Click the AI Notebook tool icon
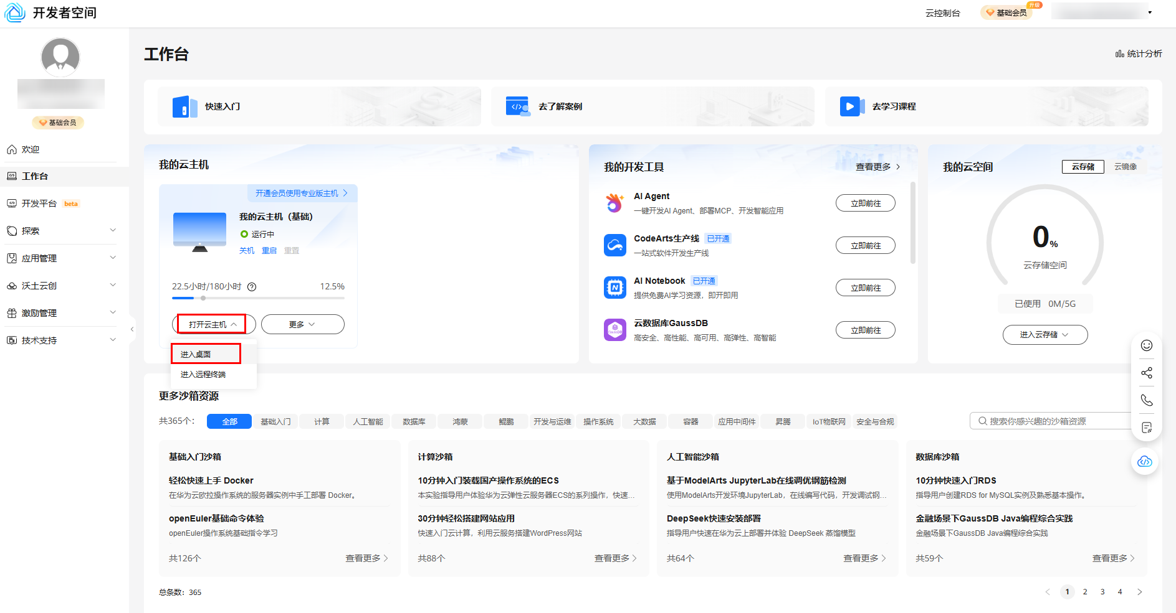The width and height of the screenshot is (1176, 613). pos(614,288)
